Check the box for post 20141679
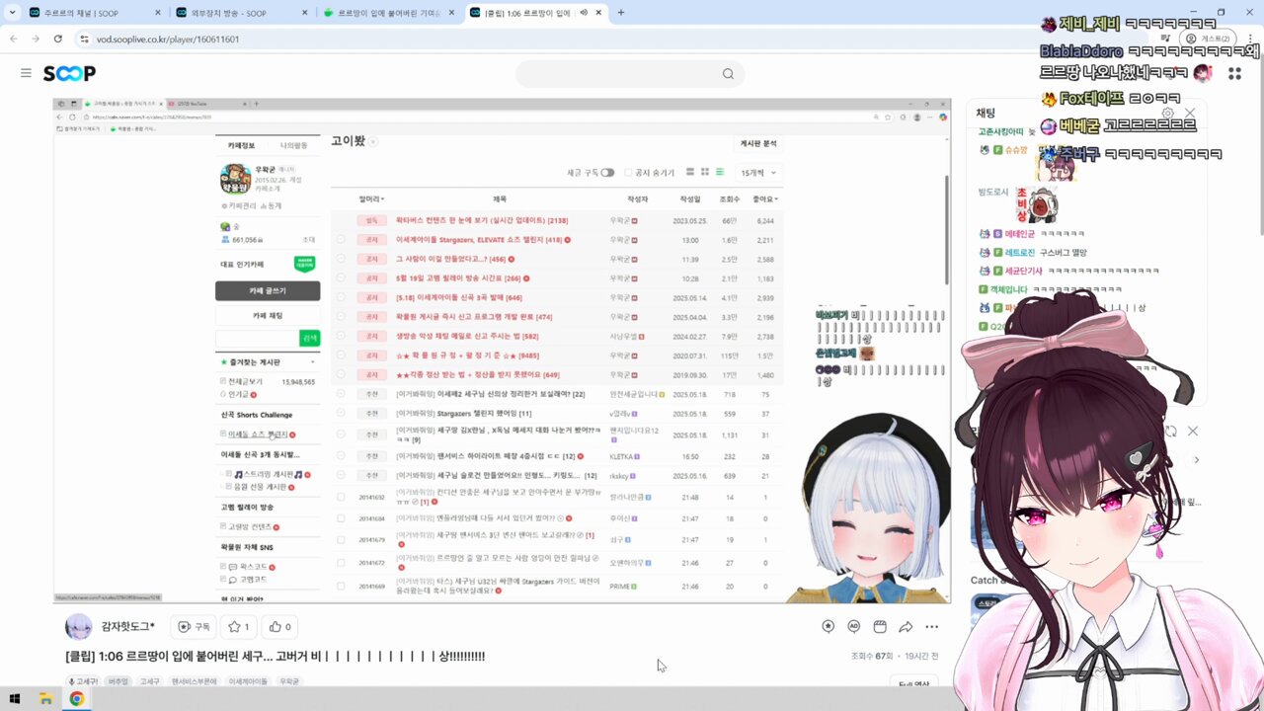 [x=341, y=540]
